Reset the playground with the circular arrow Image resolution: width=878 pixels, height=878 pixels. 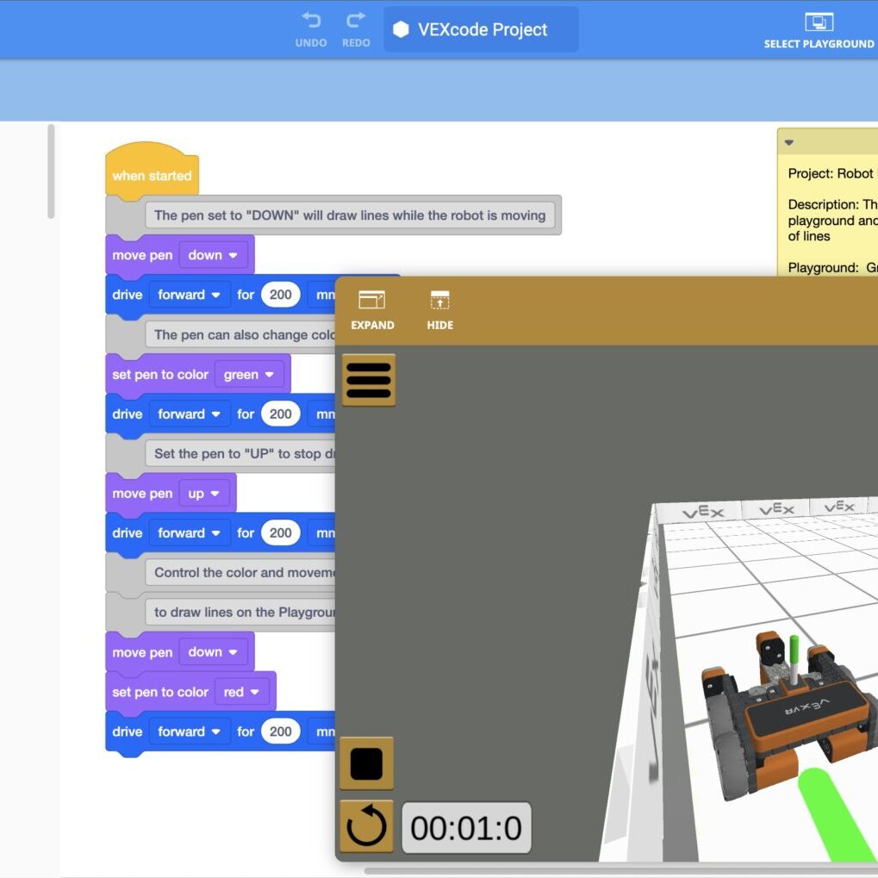(367, 826)
